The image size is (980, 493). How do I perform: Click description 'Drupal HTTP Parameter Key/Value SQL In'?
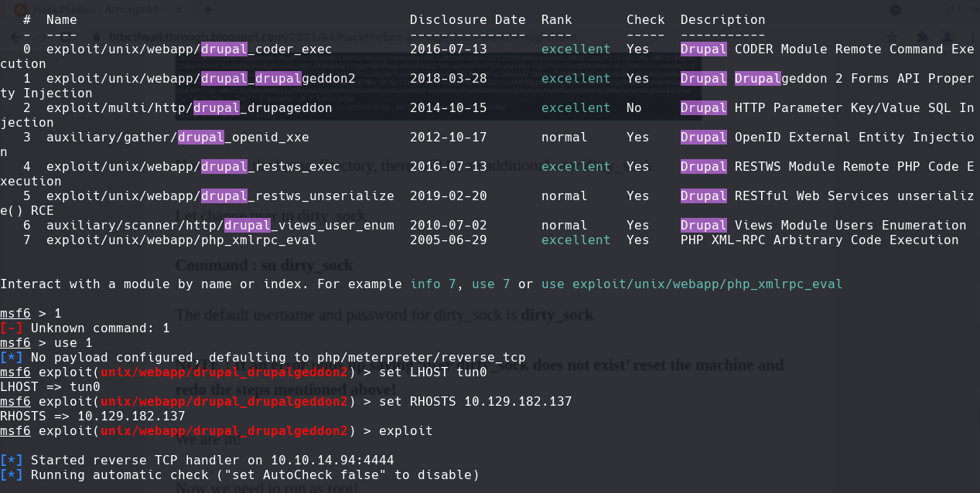[828, 108]
